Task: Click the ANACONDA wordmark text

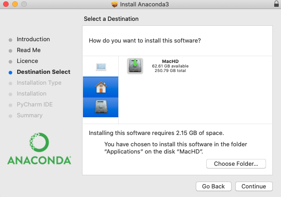Action: pyautogui.click(x=39, y=160)
